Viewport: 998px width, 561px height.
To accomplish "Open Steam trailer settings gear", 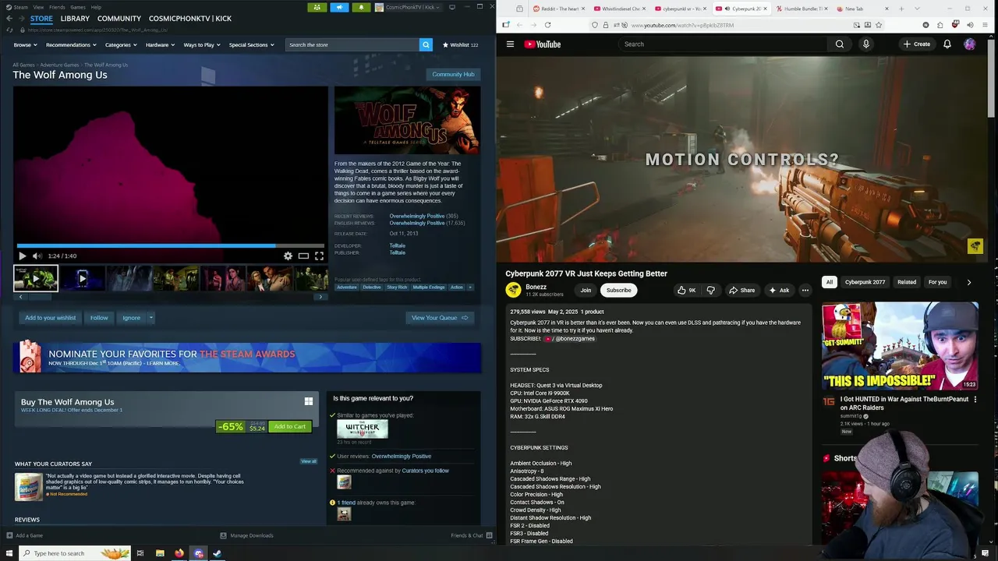I will [288, 256].
